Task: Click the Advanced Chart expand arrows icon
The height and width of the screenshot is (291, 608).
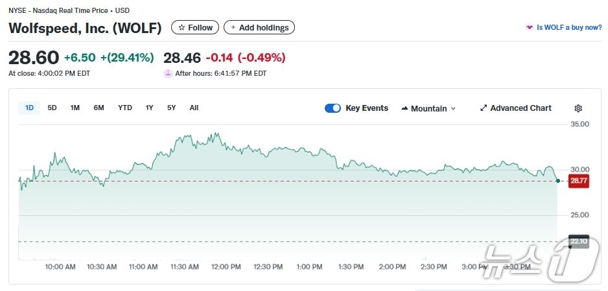Action: [484, 108]
